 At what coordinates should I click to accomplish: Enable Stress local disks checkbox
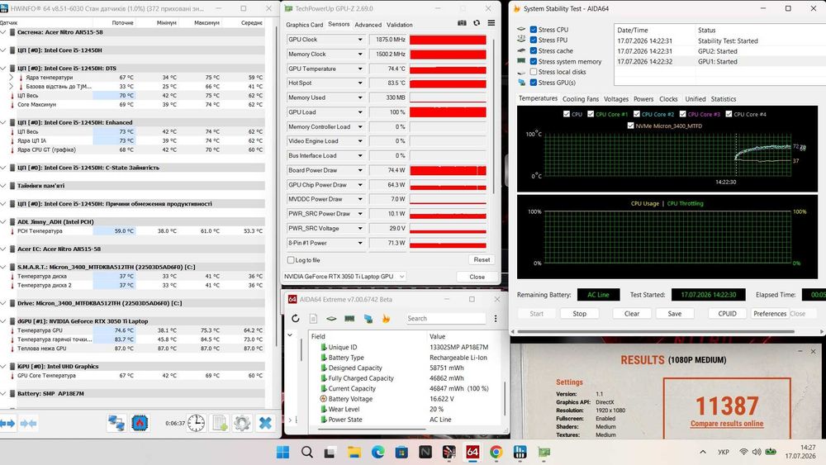(534, 72)
